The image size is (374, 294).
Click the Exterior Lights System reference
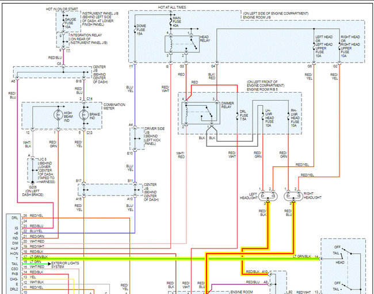pyautogui.click(x=65, y=265)
